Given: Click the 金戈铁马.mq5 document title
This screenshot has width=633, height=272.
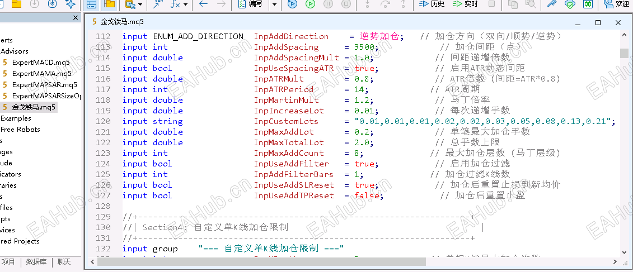Looking at the screenshot, I should [123, 22].
